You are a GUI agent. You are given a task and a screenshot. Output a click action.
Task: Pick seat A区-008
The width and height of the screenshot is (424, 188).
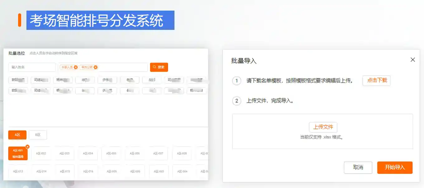point(182,153)
